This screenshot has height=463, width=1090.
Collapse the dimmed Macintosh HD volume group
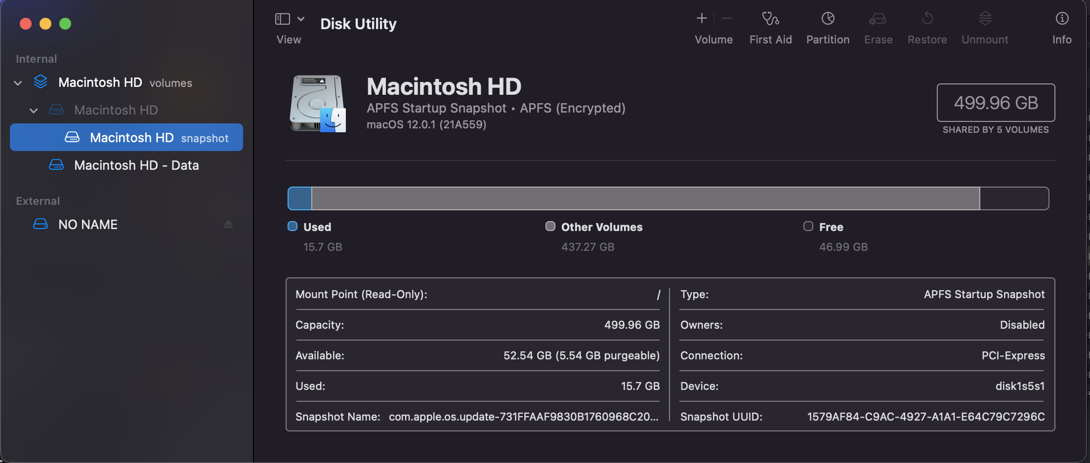[x=34, y=111]
